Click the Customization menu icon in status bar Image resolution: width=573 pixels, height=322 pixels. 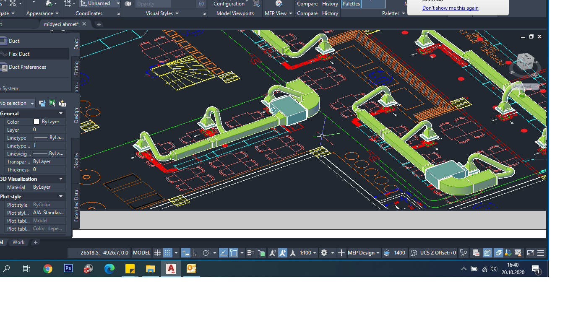pos(541,253)
